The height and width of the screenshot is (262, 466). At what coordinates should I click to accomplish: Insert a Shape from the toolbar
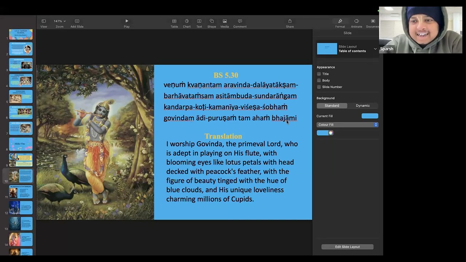pos(212,21)
